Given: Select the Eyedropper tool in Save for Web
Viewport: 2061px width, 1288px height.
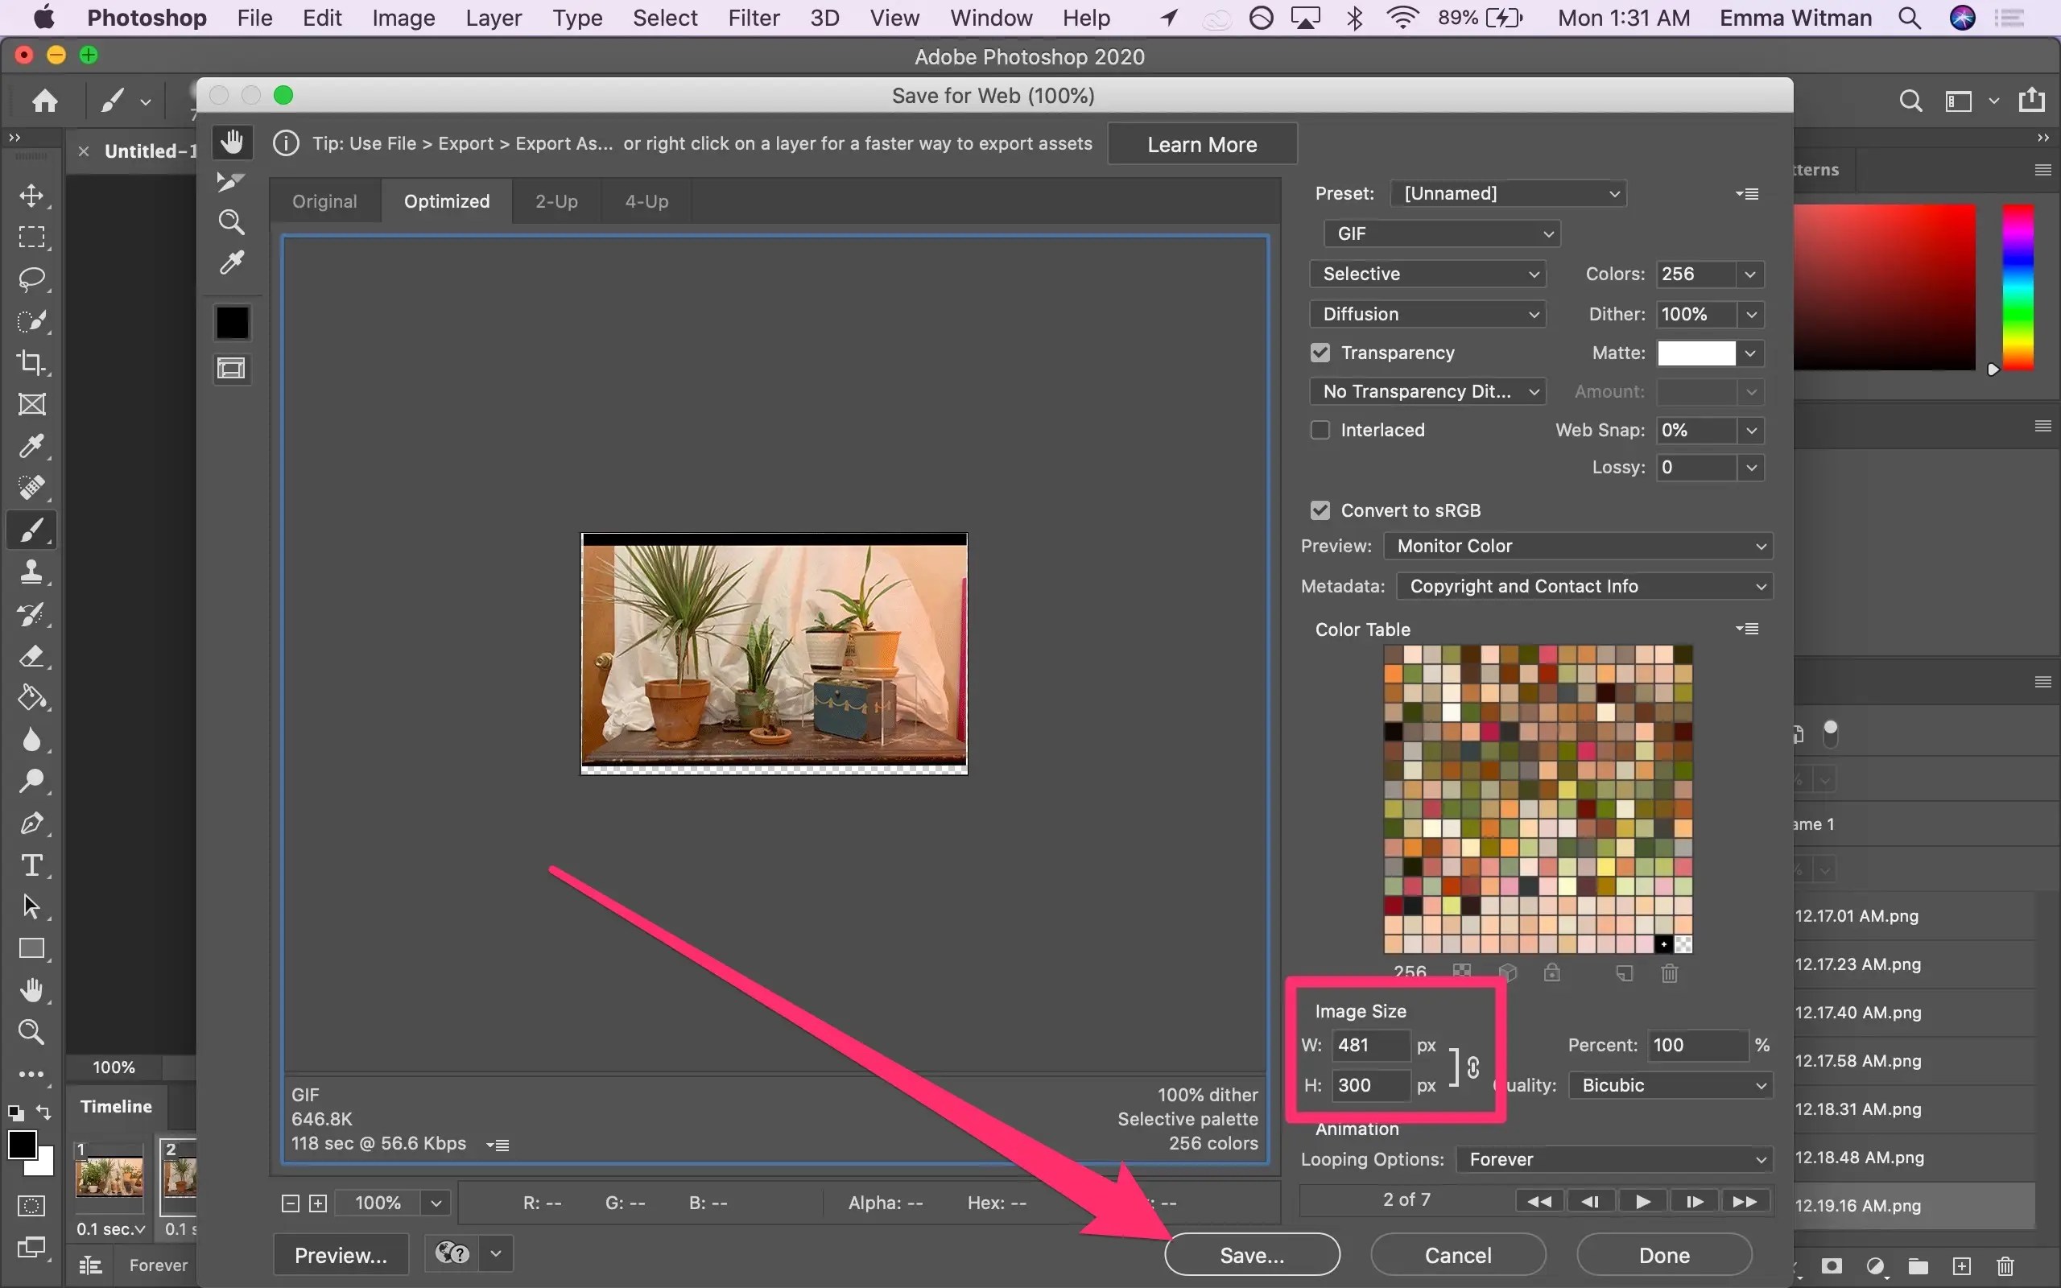Looking at the screenshot, I should point(232,263).
